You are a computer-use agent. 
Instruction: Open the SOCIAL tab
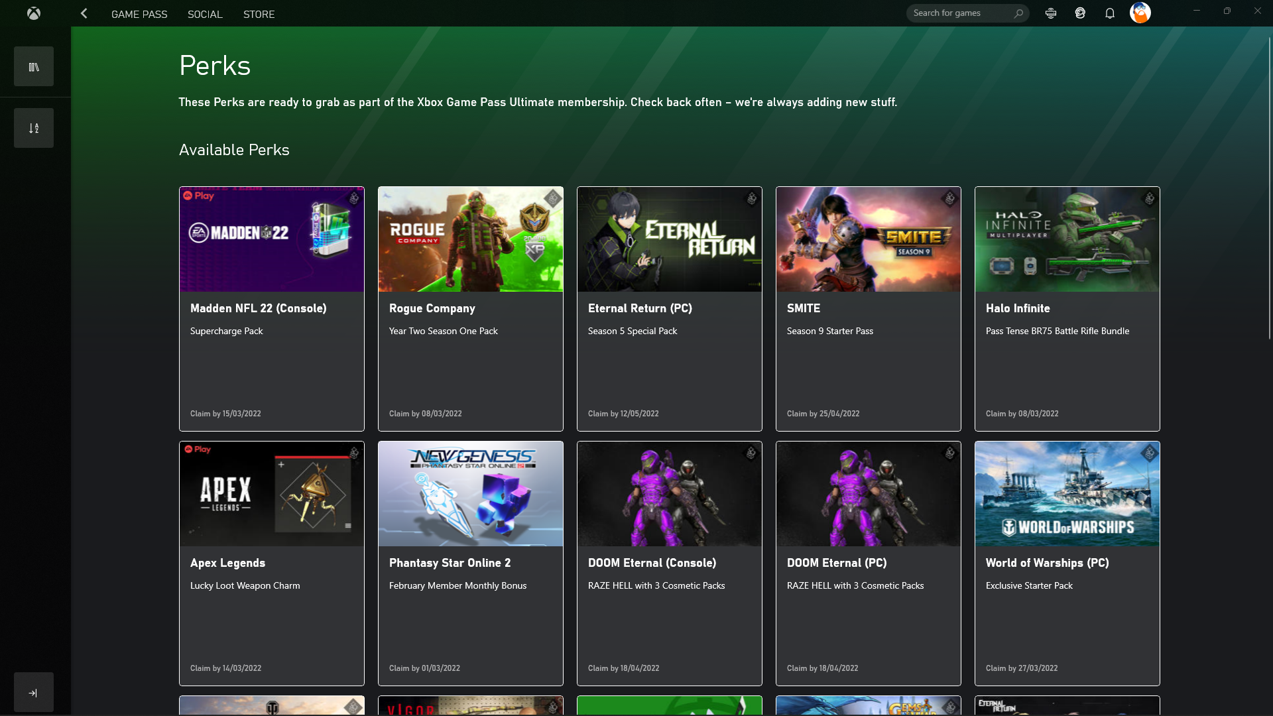click(205, 14)
